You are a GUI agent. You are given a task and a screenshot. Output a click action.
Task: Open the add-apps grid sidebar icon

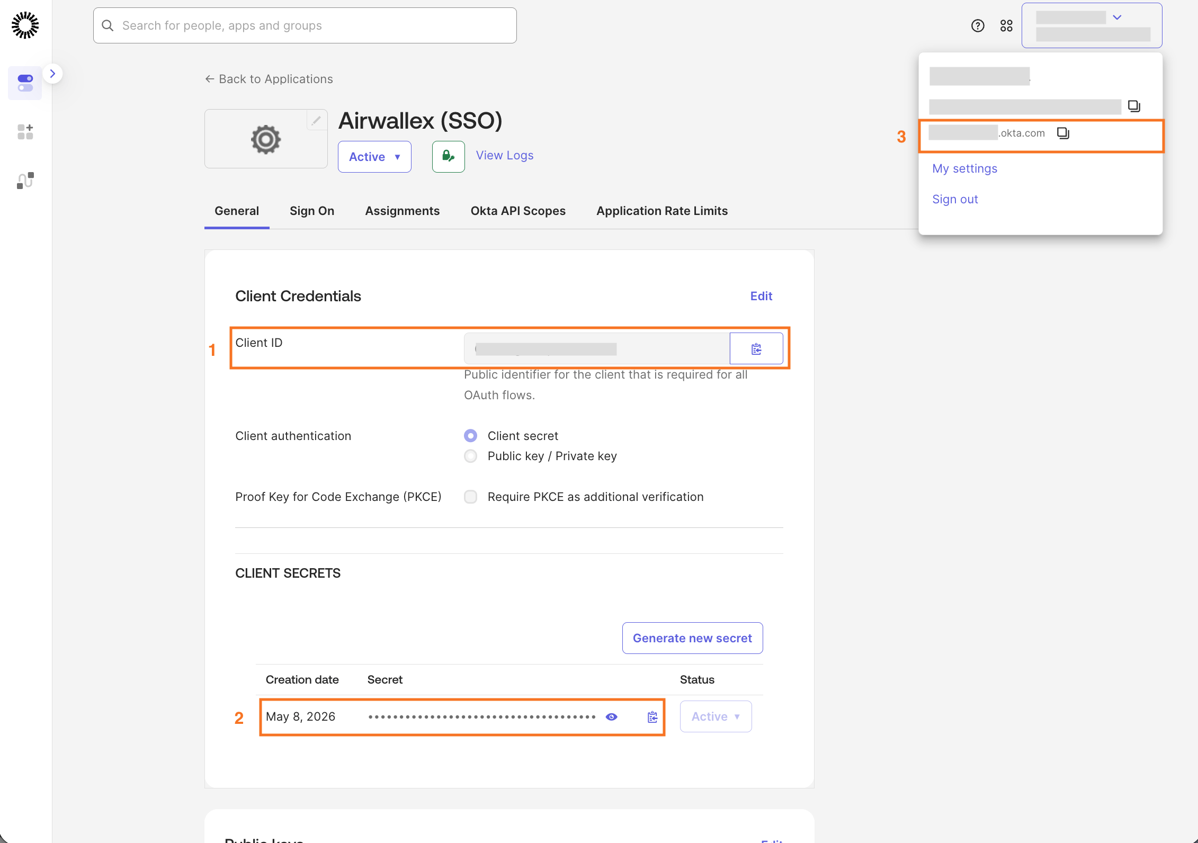25,132
